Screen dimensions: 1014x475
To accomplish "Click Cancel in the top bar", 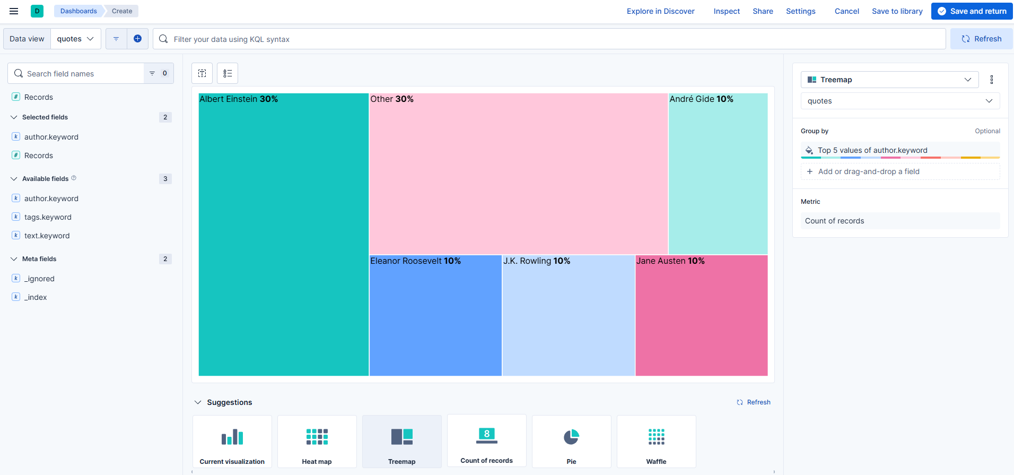I will 846,11.
